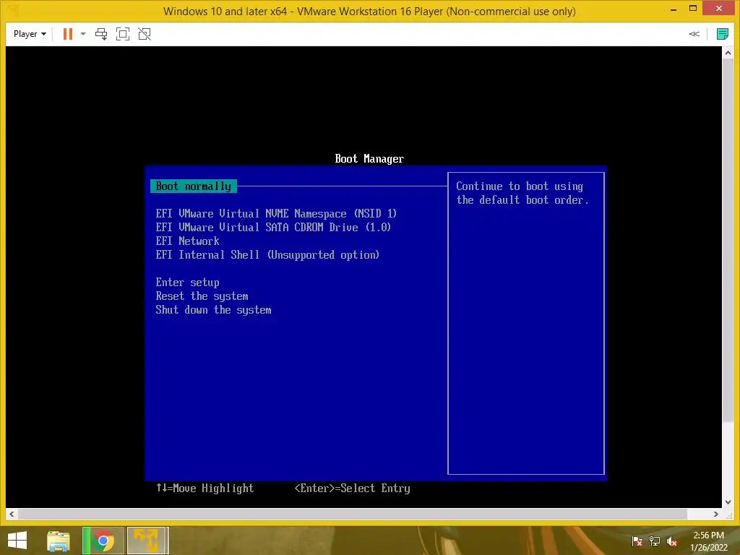Open the Windows Start menu
The image size is (740, 555).
17,541
